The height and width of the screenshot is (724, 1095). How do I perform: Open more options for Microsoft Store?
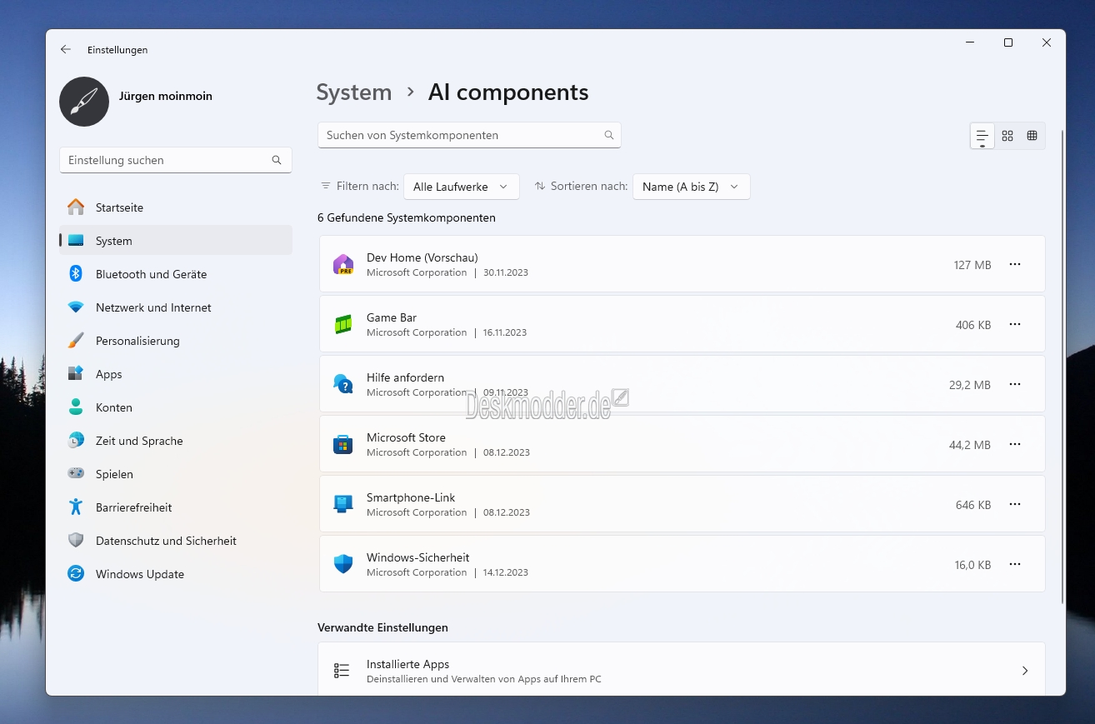pos(1015,444)
